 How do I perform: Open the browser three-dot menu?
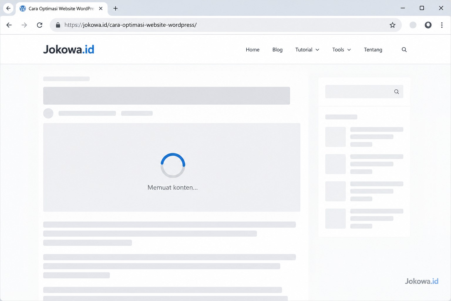point(442,25)
